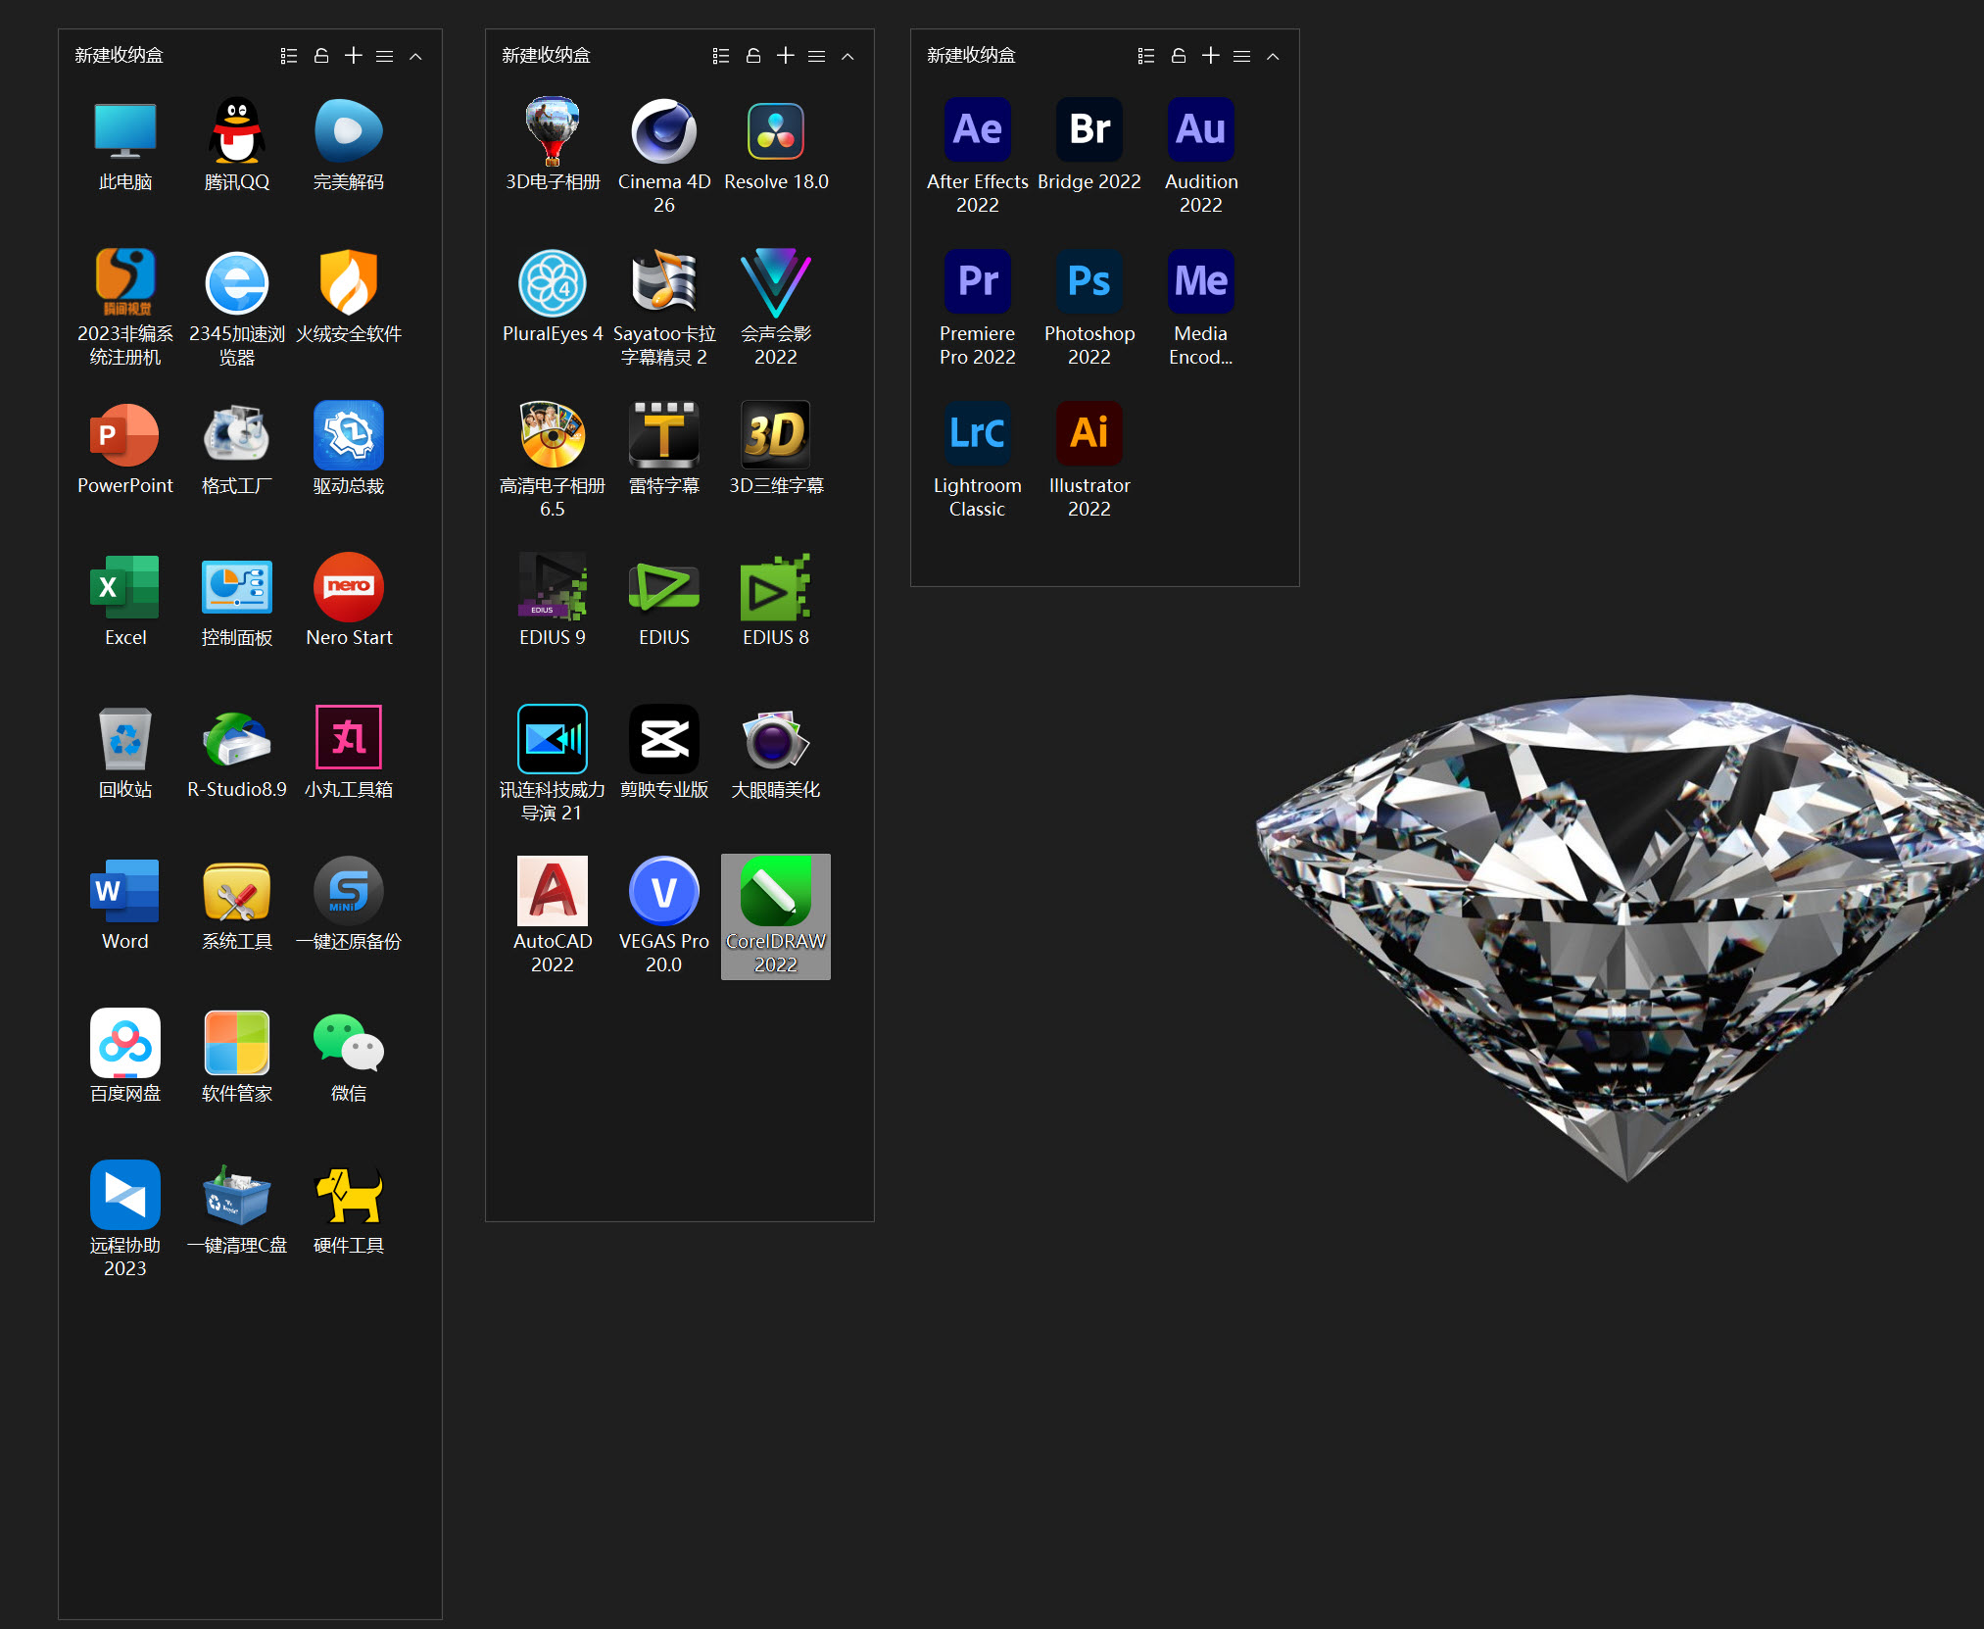This screenshot has height=1629, width=1984.
Task: Launch PluralEyes 4 icon
Action: (553, 283)
